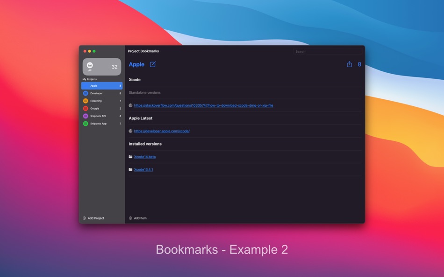This screenshot has width=444, height=277.
Task: Click the plus icon beside Add Project
Action: [x=84, y=218]
